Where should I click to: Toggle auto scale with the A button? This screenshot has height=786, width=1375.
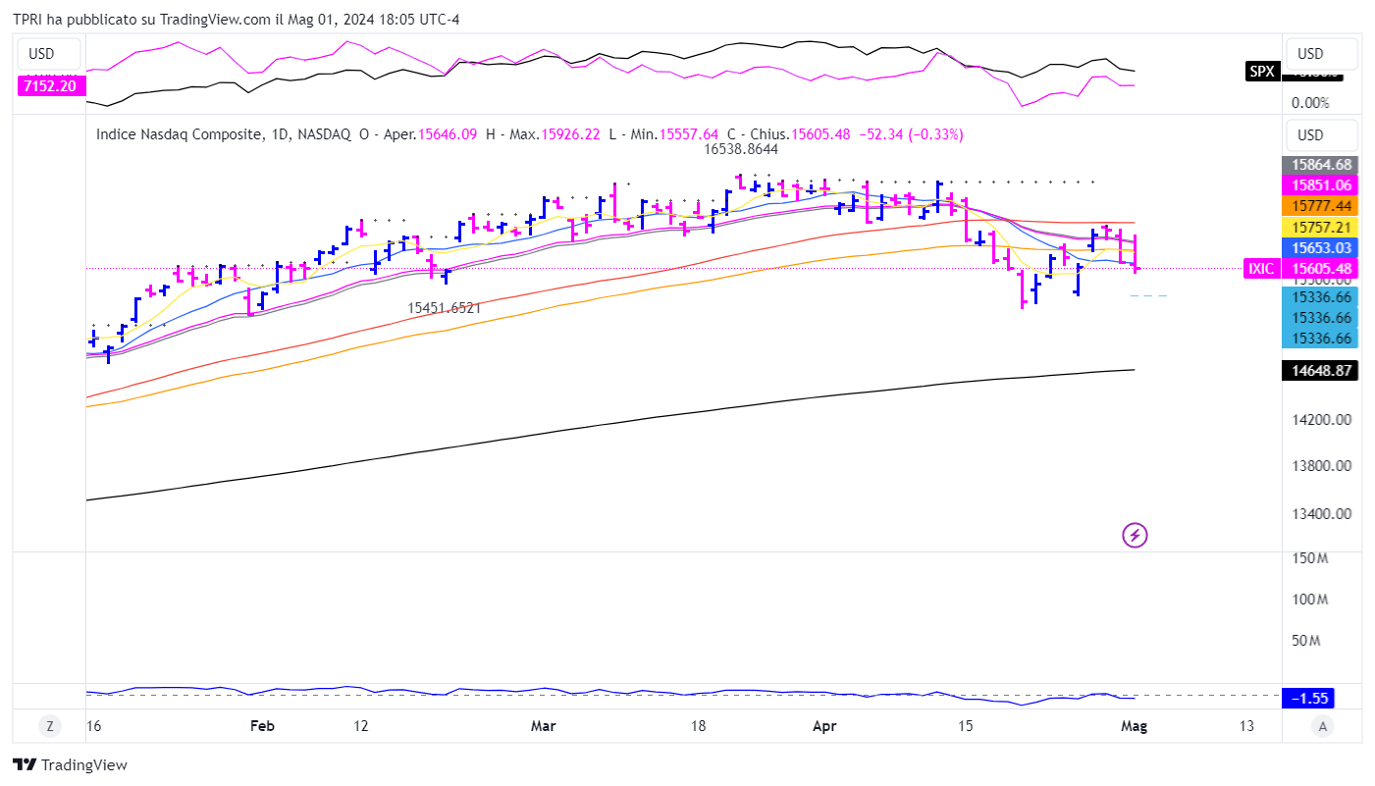1323,726
